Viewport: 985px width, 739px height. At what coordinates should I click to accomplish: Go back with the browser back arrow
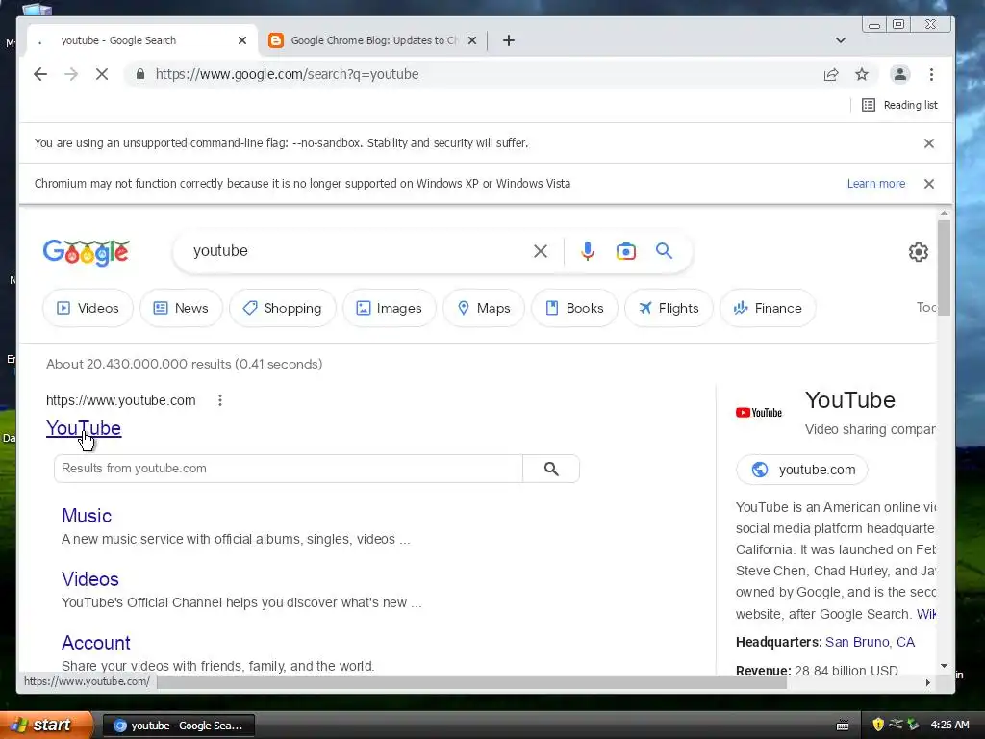40,74
